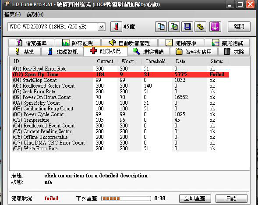Switch to 磁碟監視 disk monitor tab

tap(78, 43)
